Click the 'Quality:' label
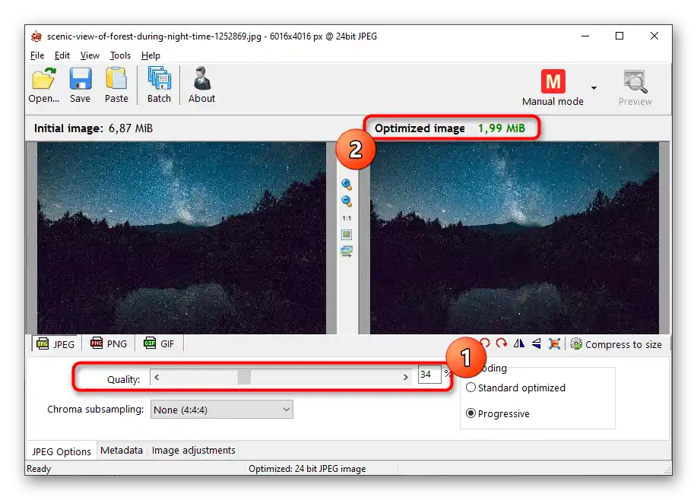The height and width of the screenshot is (500, 697). point(124,379)
